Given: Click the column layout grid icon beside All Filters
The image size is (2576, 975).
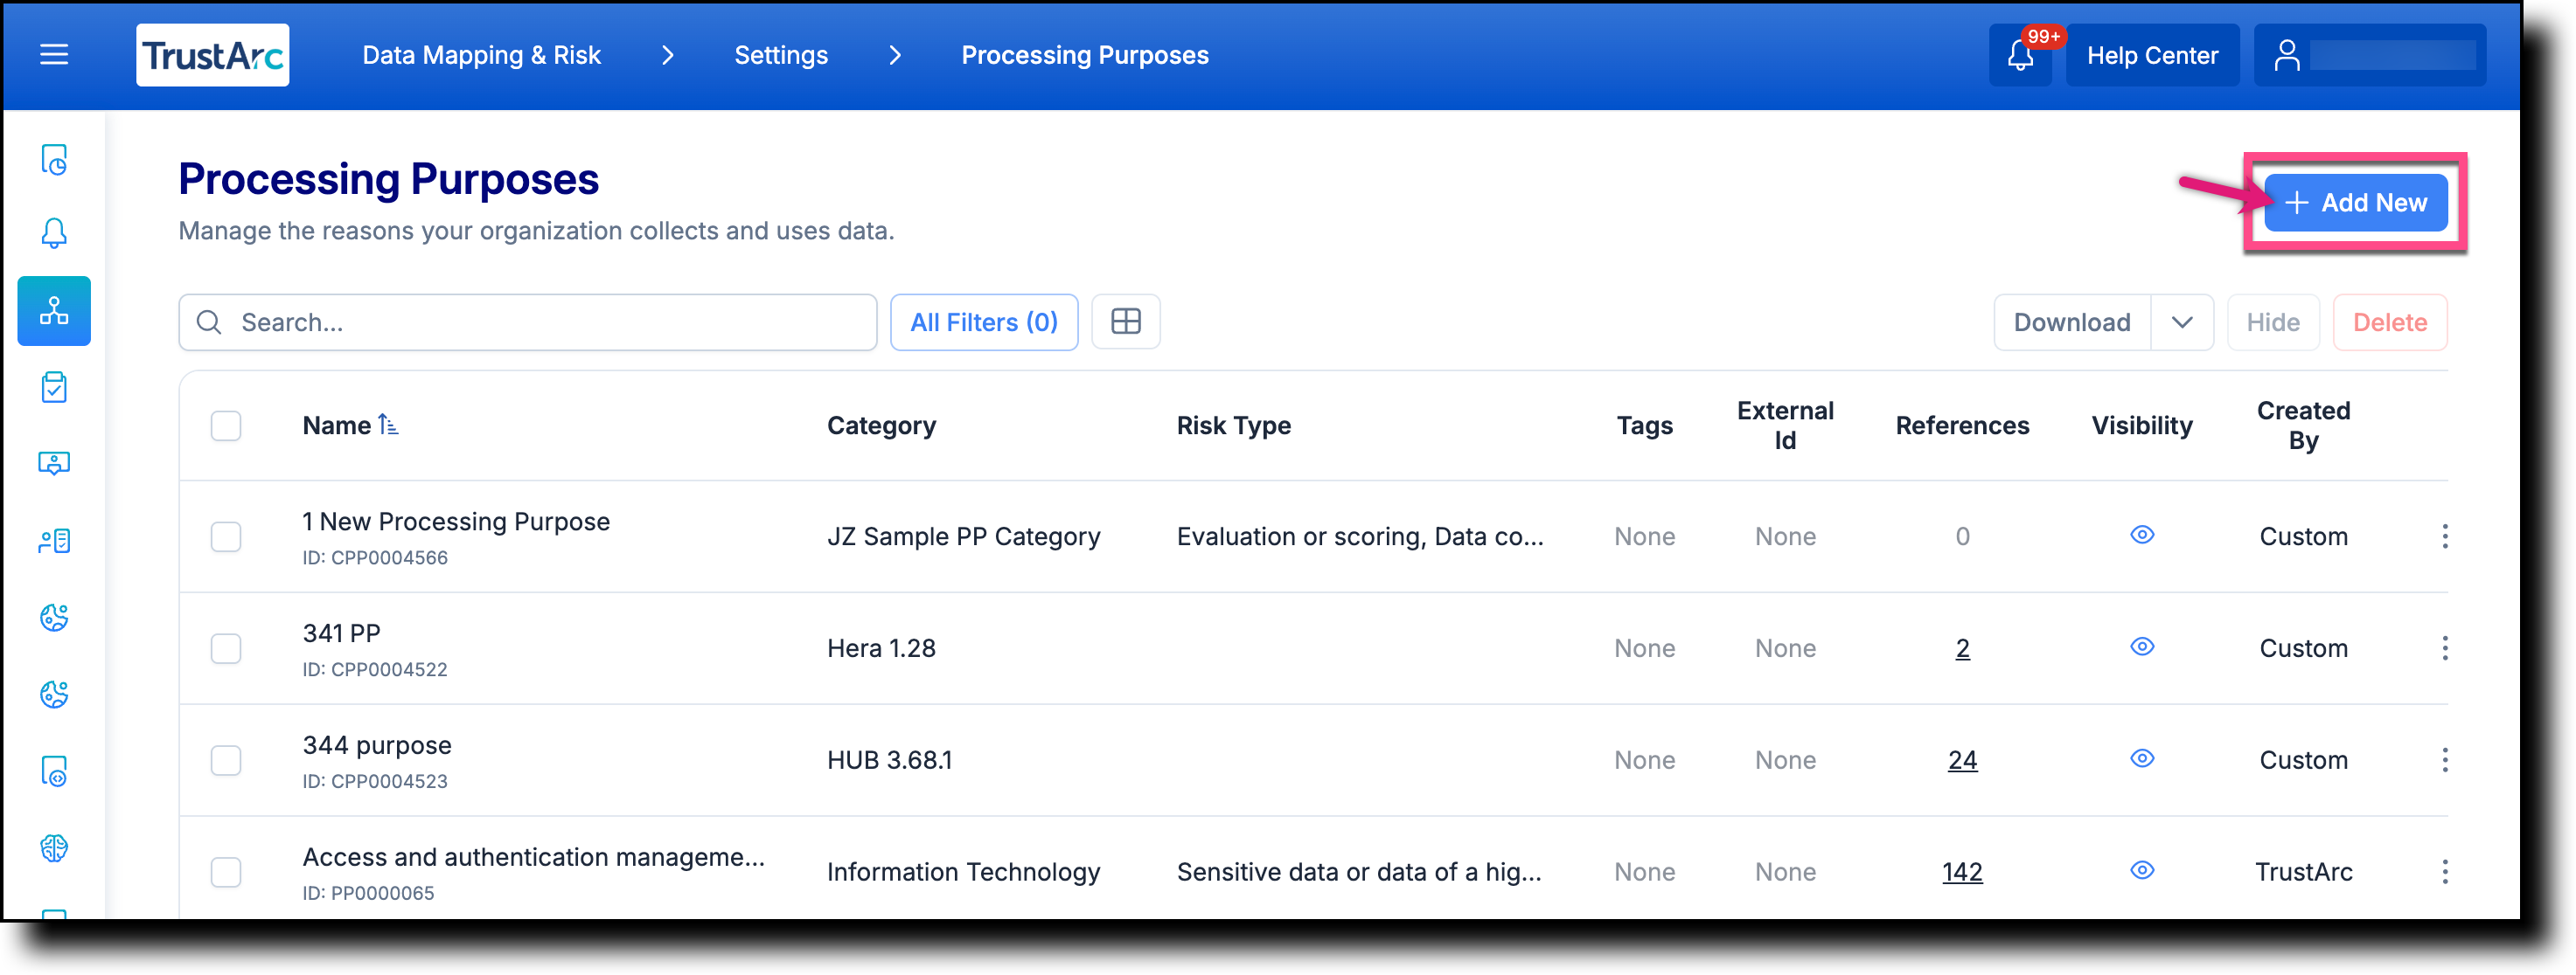Looking at the screenshot, I should (1126, 322).
